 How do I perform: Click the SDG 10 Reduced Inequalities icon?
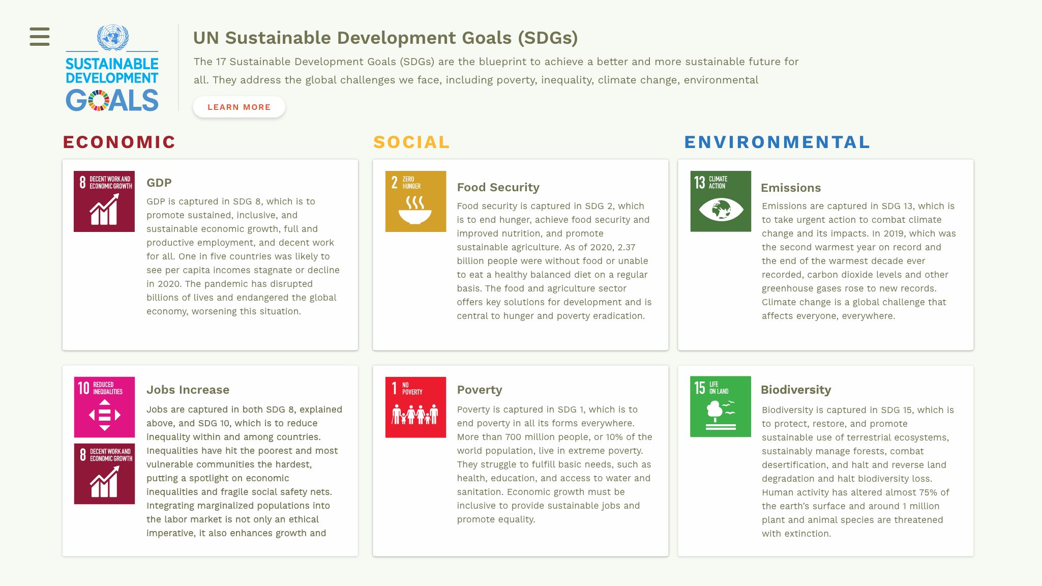pos(104,407)
